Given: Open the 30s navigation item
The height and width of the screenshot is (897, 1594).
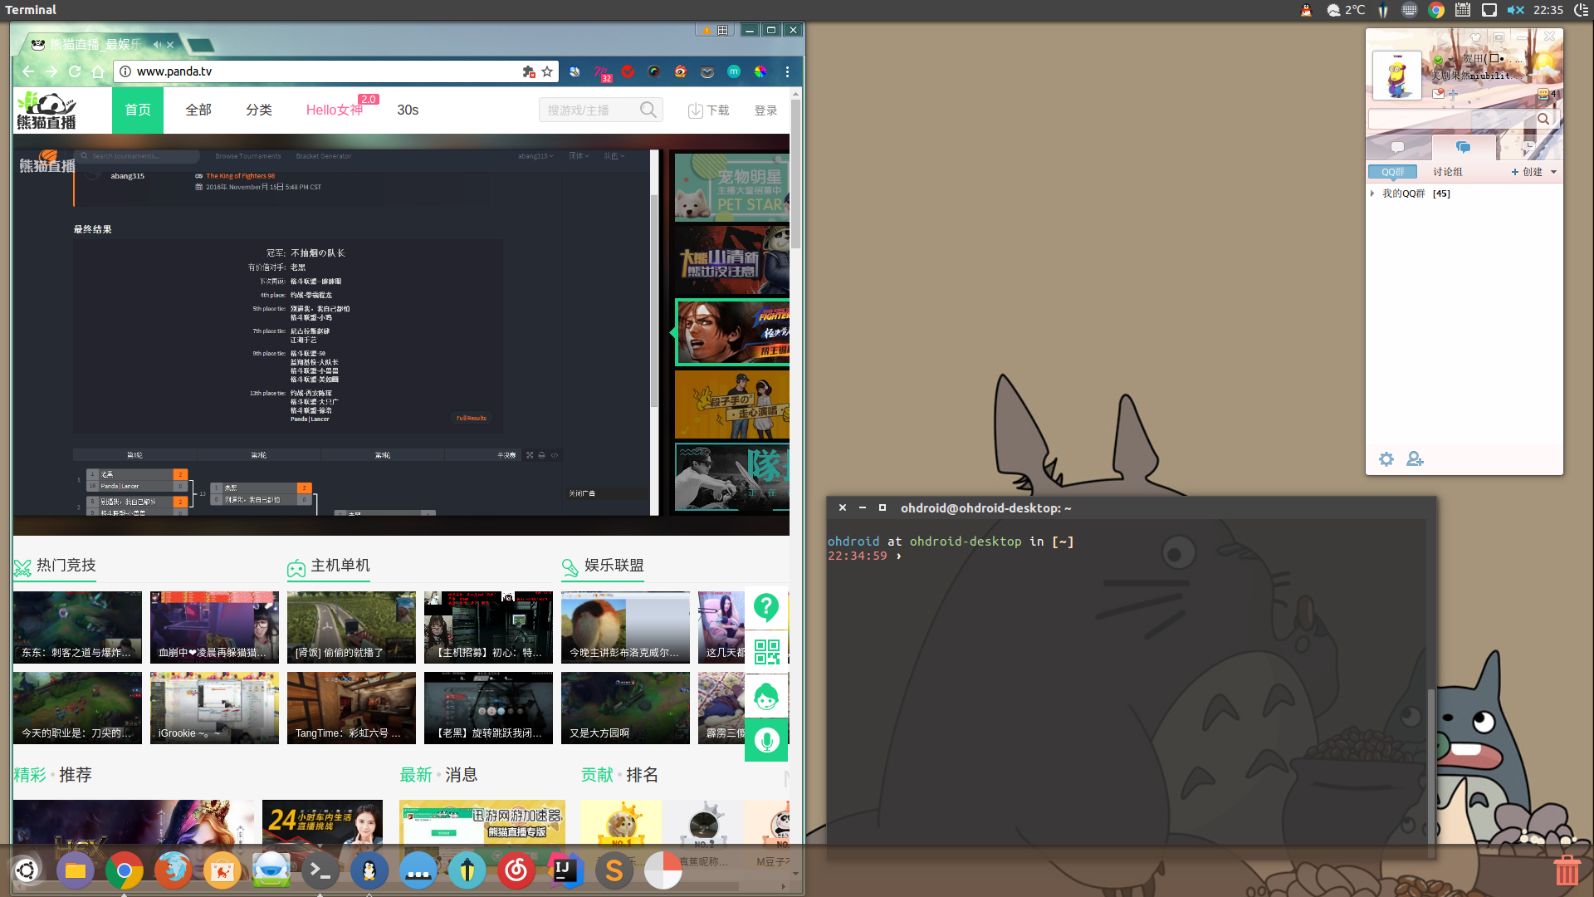Looking at the screenshot, I should 408,110.
